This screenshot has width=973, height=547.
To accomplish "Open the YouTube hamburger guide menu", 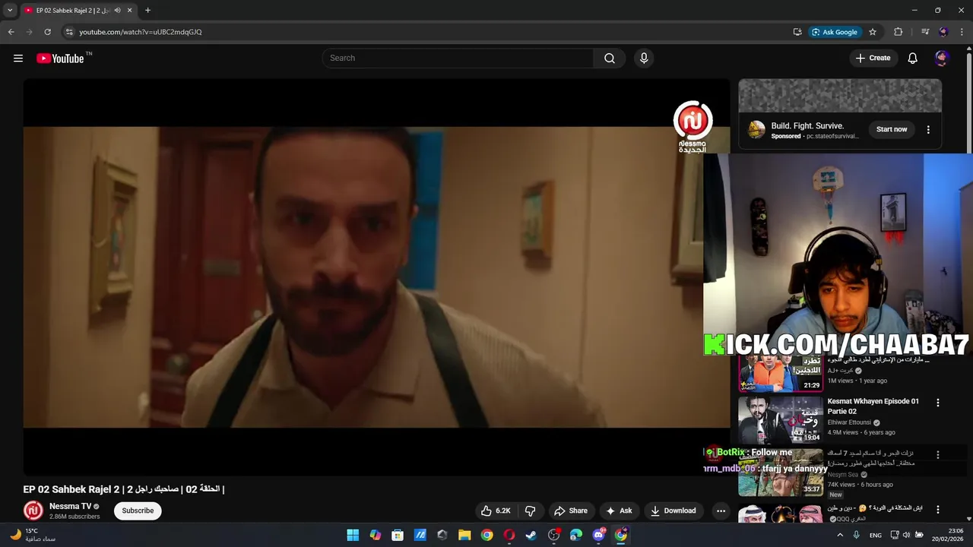I will click(18, 58).
